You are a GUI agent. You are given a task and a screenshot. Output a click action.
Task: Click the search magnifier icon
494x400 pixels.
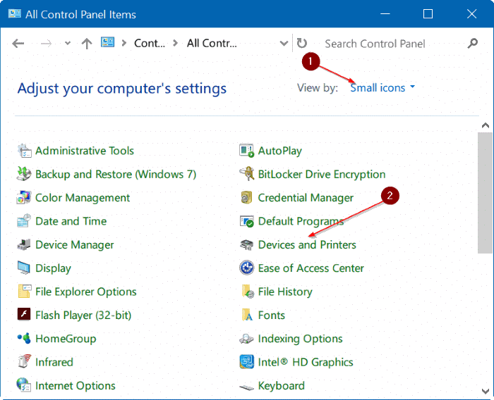tap(472, 43)
